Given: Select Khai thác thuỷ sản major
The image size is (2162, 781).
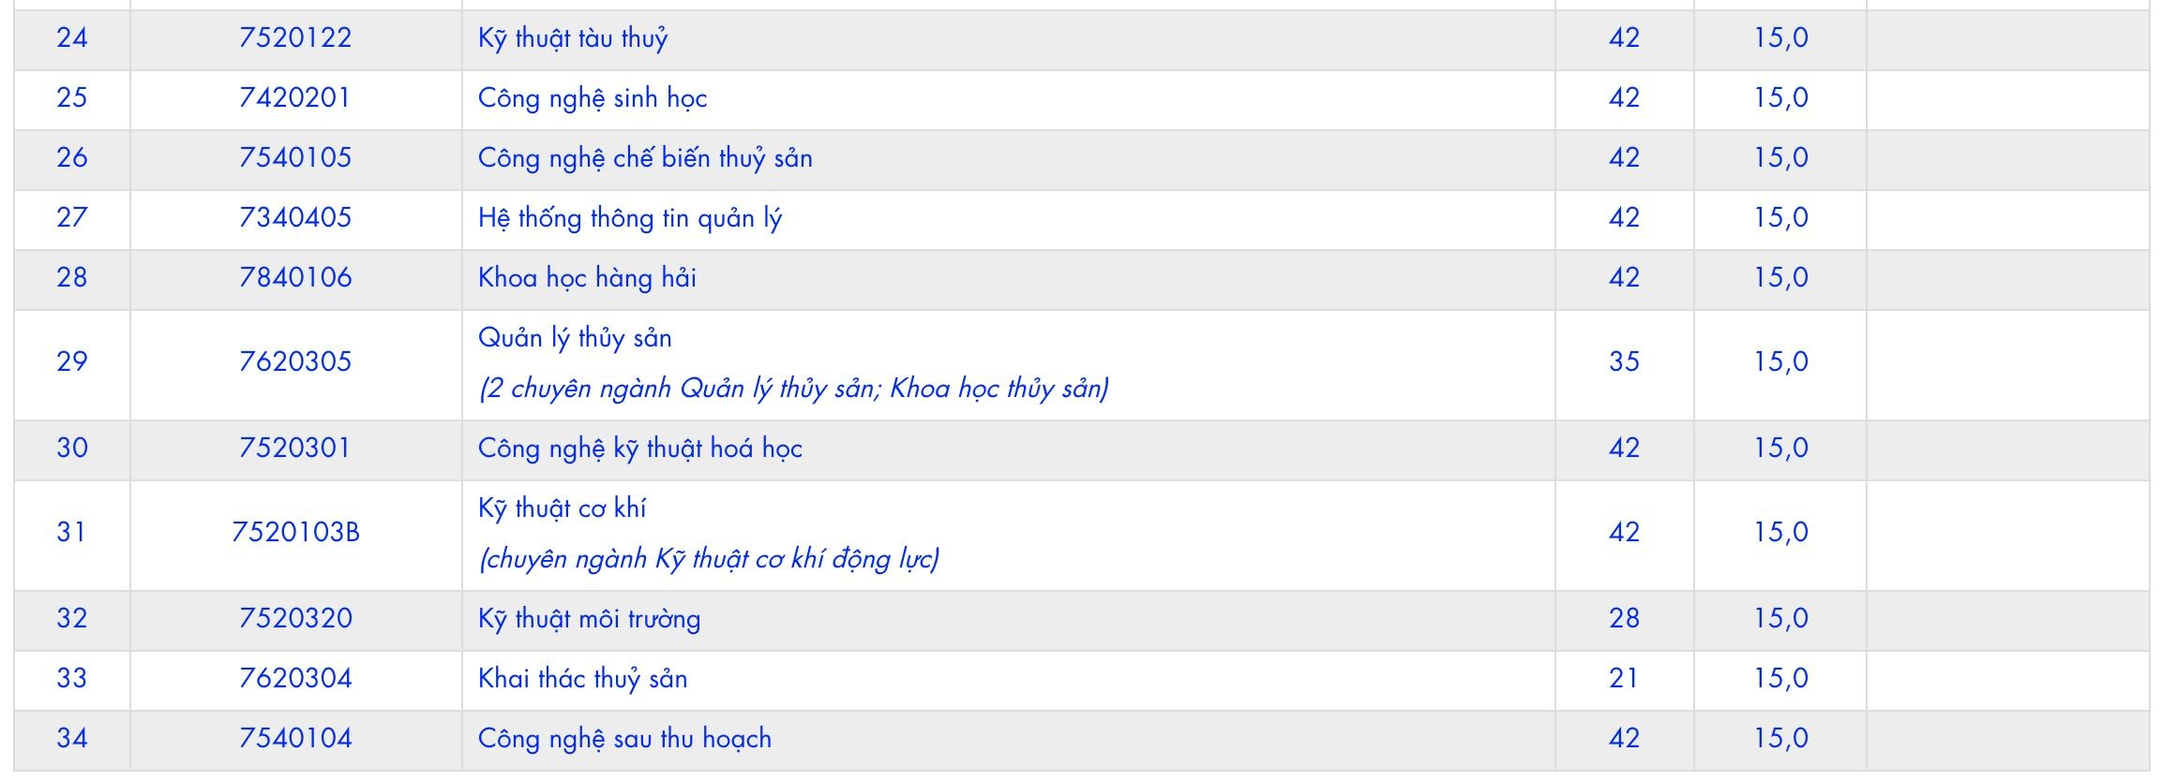Looking at the screenshot, I should (582, 679).
